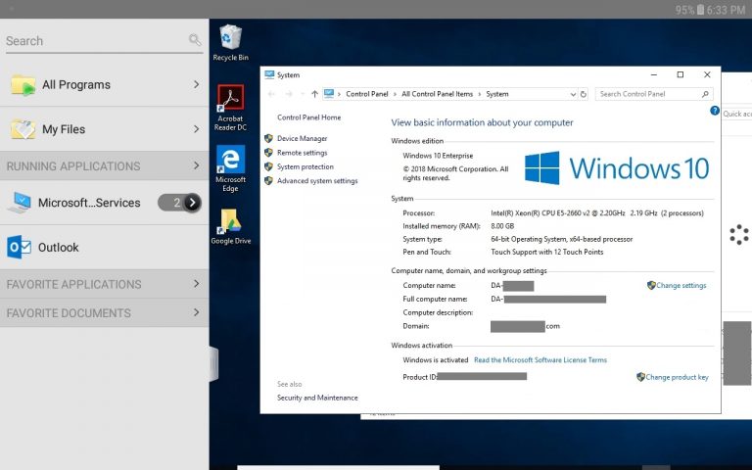Open Advanced system settings
The height and width of the screenshot is (470, 752).
pos(317,181)
